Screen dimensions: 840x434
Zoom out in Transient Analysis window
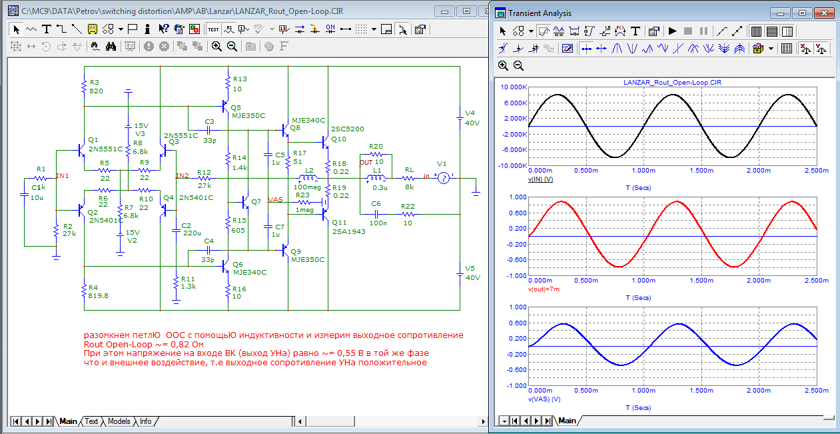tap(518, 65)
